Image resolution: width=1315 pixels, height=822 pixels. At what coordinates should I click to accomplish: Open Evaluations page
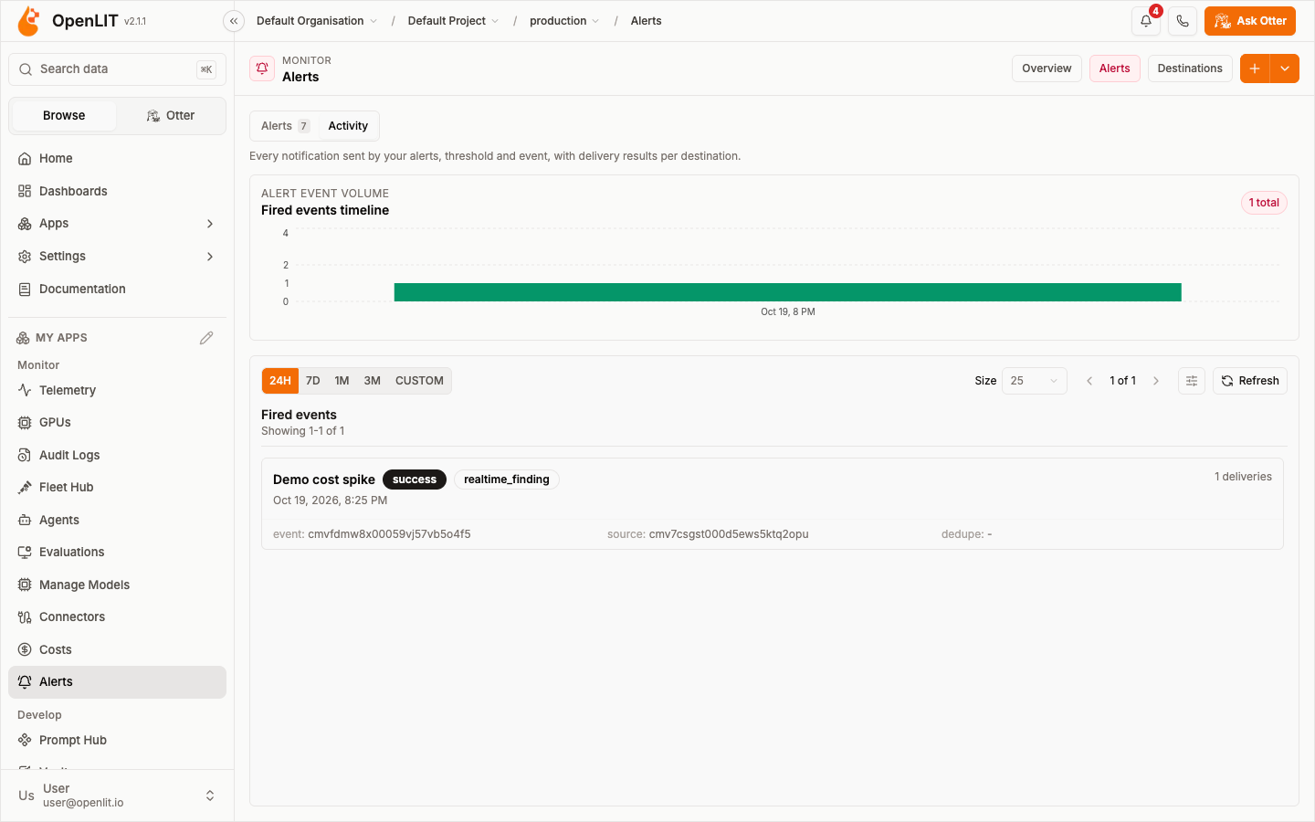click(x=117, y=553)
